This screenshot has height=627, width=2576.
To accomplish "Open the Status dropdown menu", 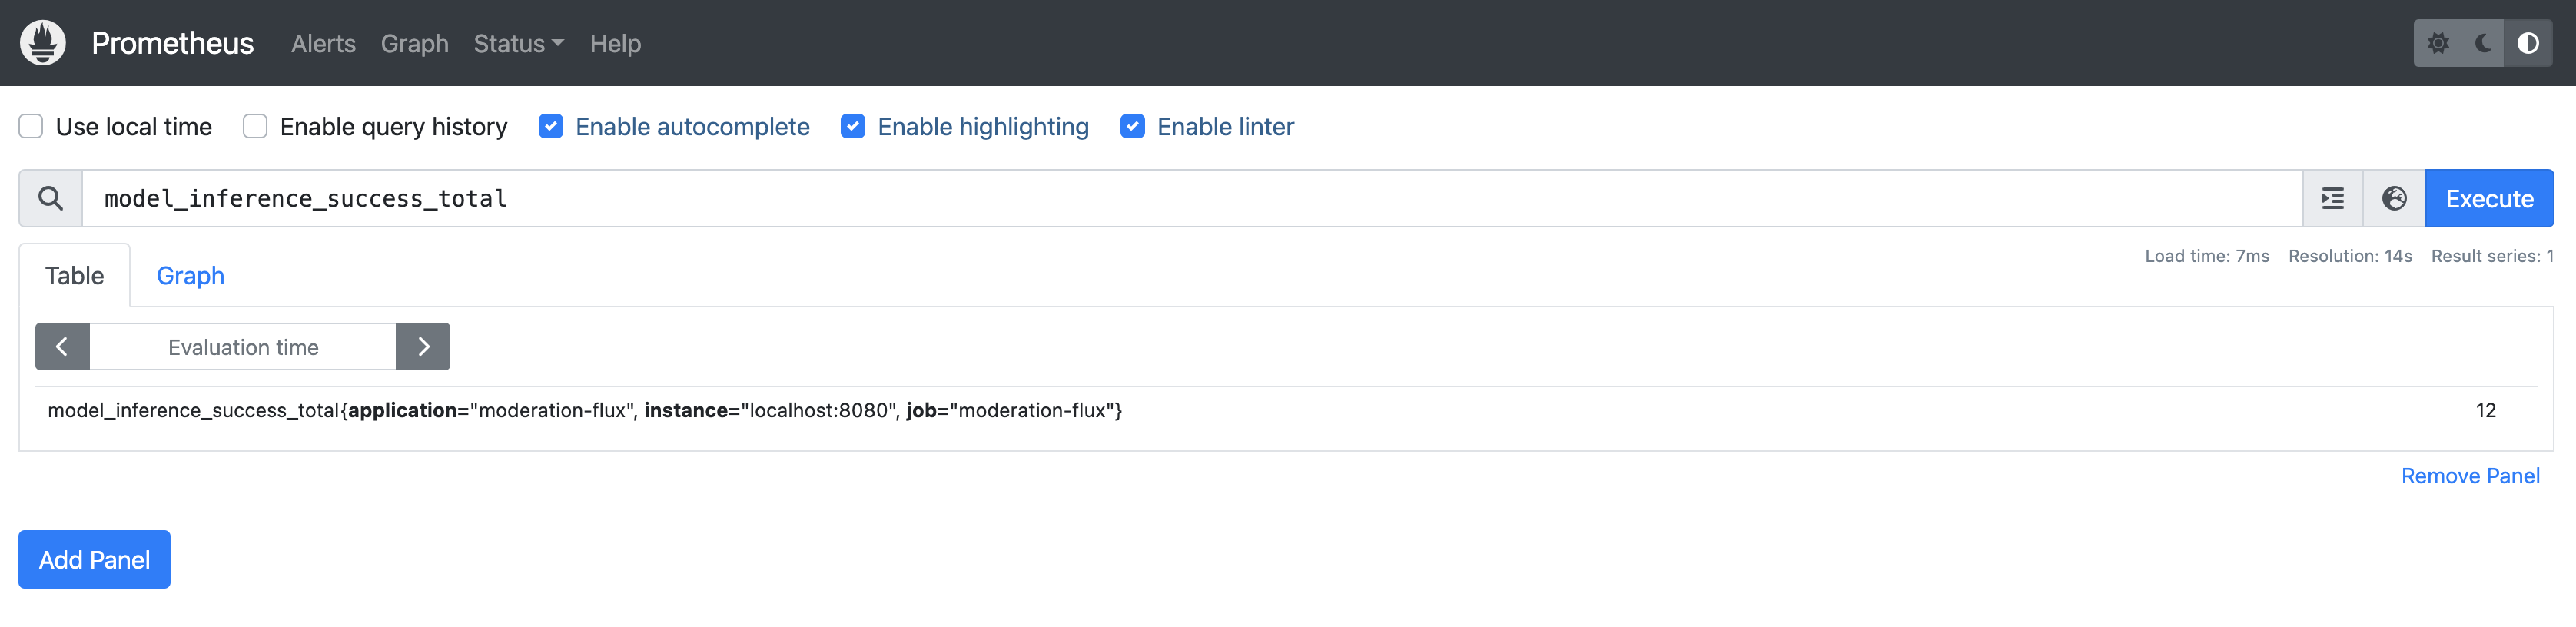I will click(x=517, y=43).
